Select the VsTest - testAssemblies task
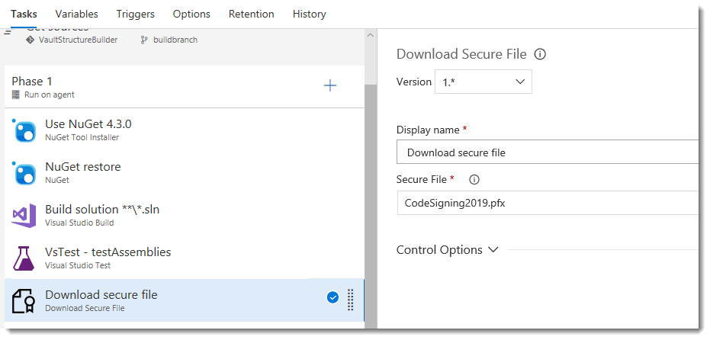This screenshot has width=710, height=340. click(x=185, y=258)
